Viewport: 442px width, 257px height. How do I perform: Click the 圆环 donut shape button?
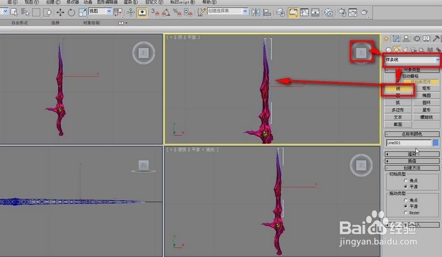pos(426,103)
